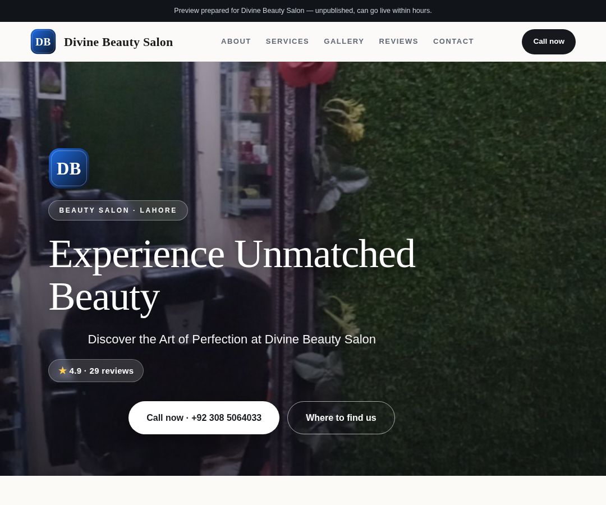Screen dimensions: 606x505
Task: Go to the Services section
Action: pos(287,42)
